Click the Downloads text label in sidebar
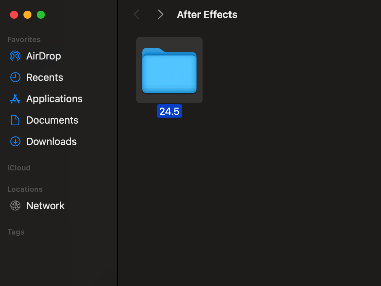381x286 pixels. pos(52,141)
